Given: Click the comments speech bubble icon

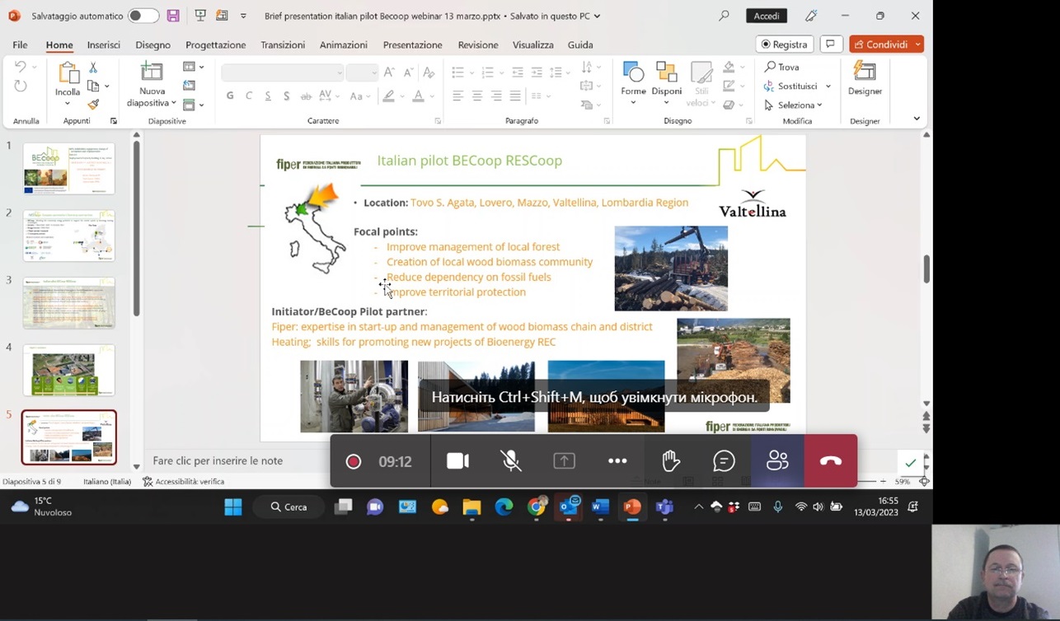Looking at the screenshot, I should coord(831,44).
